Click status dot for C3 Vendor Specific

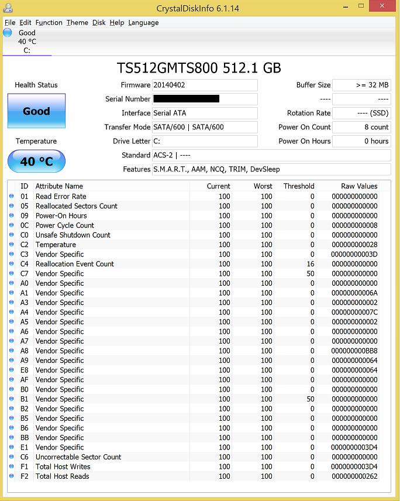(12, 254)
